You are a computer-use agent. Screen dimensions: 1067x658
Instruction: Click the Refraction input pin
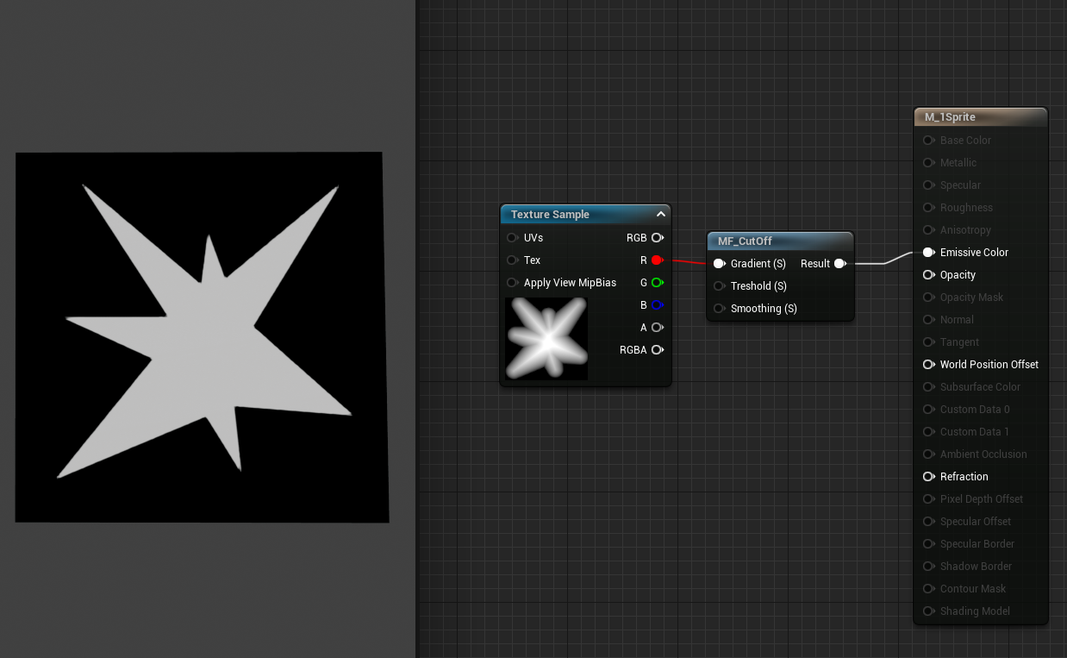[928, 476]
